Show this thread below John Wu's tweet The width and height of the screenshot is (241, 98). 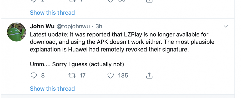[x=52, y=89]
